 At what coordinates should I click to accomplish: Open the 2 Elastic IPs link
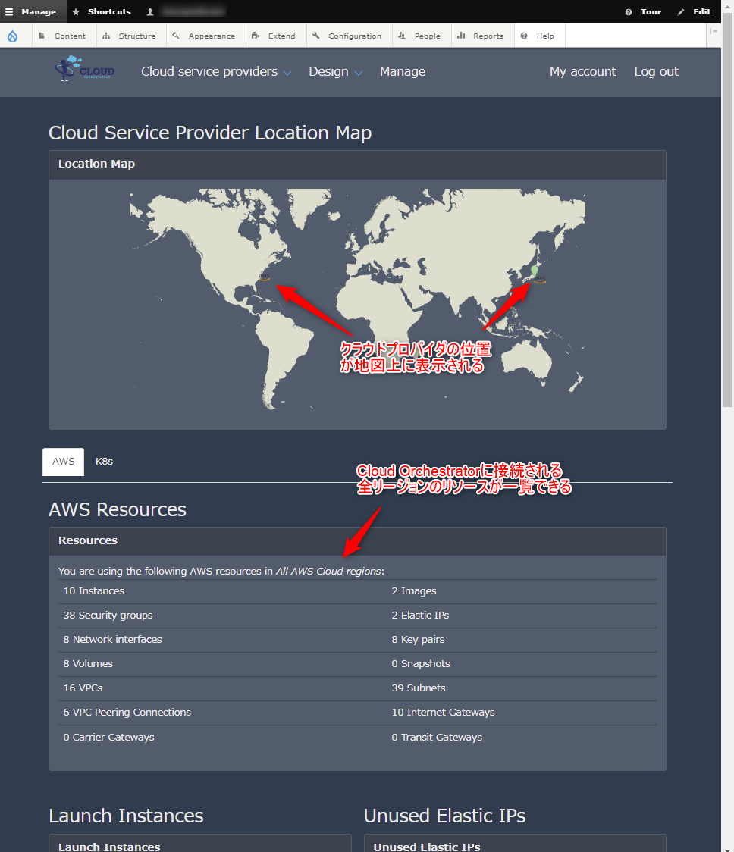420,616
